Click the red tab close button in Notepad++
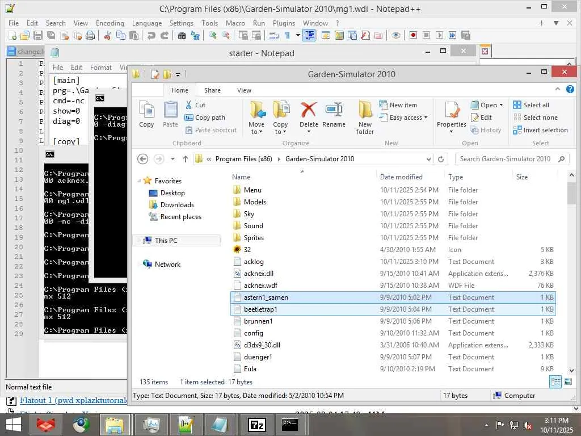The width and height of the screenshot is (581, 436). [x=485, y=51]
